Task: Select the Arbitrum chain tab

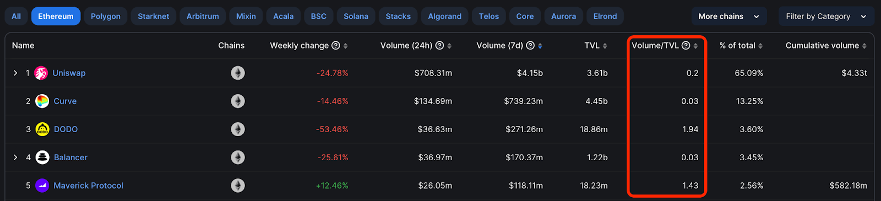Action: pos(203,17)
